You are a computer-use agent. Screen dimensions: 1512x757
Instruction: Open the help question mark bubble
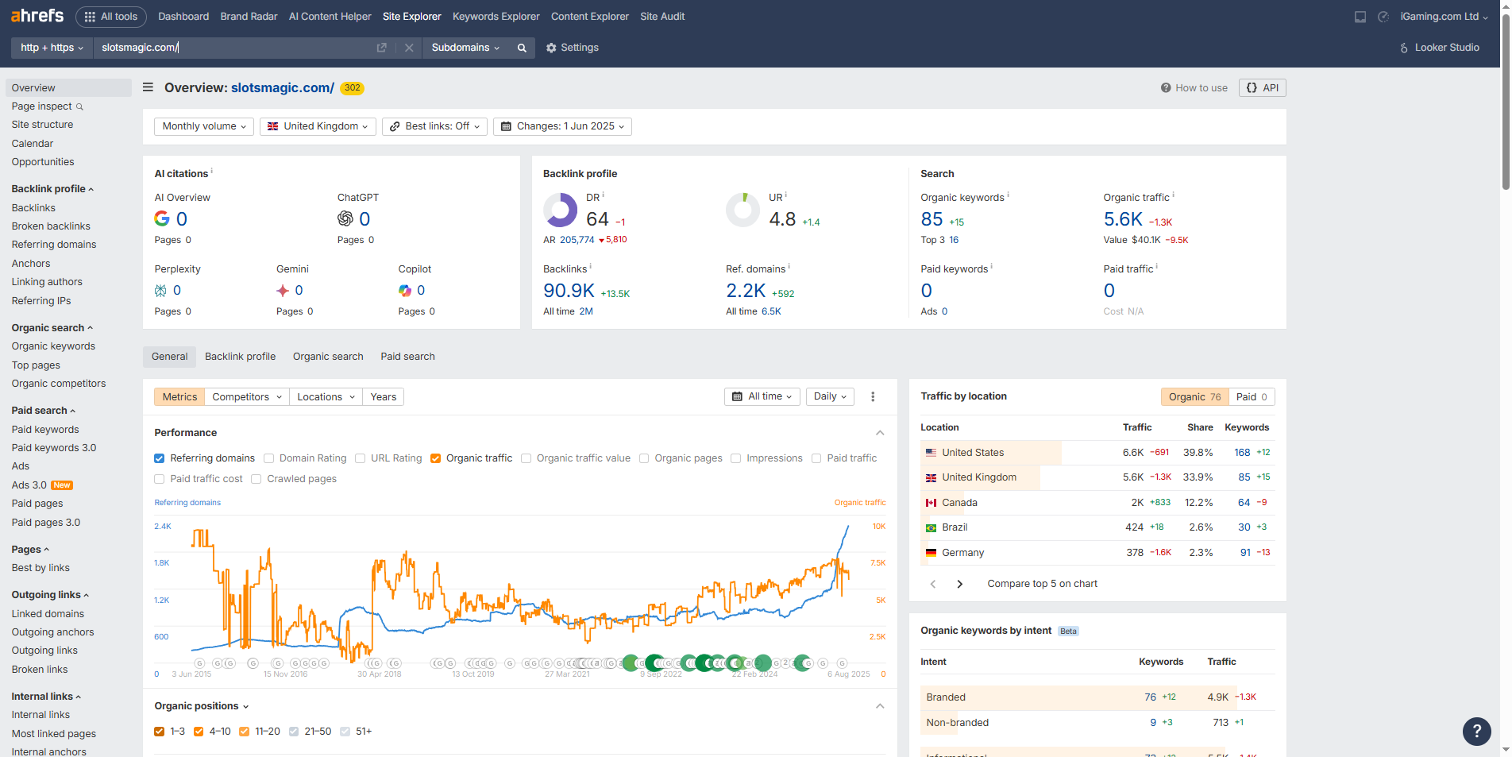point(1476,732)
